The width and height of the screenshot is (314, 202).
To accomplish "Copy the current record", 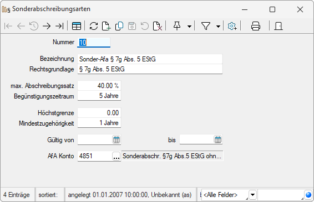I will (x=119, y=26).
